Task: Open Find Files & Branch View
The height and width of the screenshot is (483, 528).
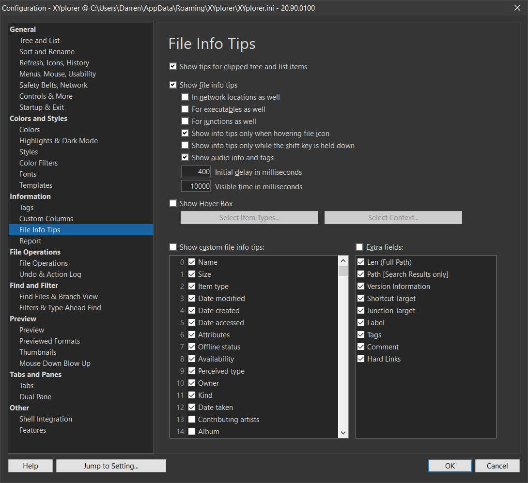Action: point(59,296)
